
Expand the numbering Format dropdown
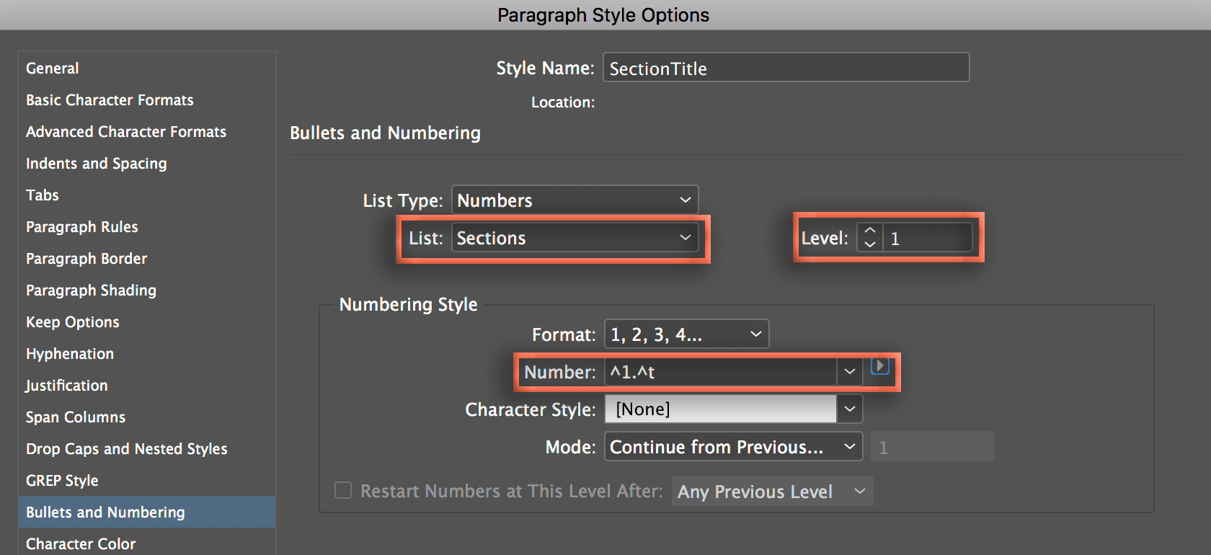(x=686, y=334)
